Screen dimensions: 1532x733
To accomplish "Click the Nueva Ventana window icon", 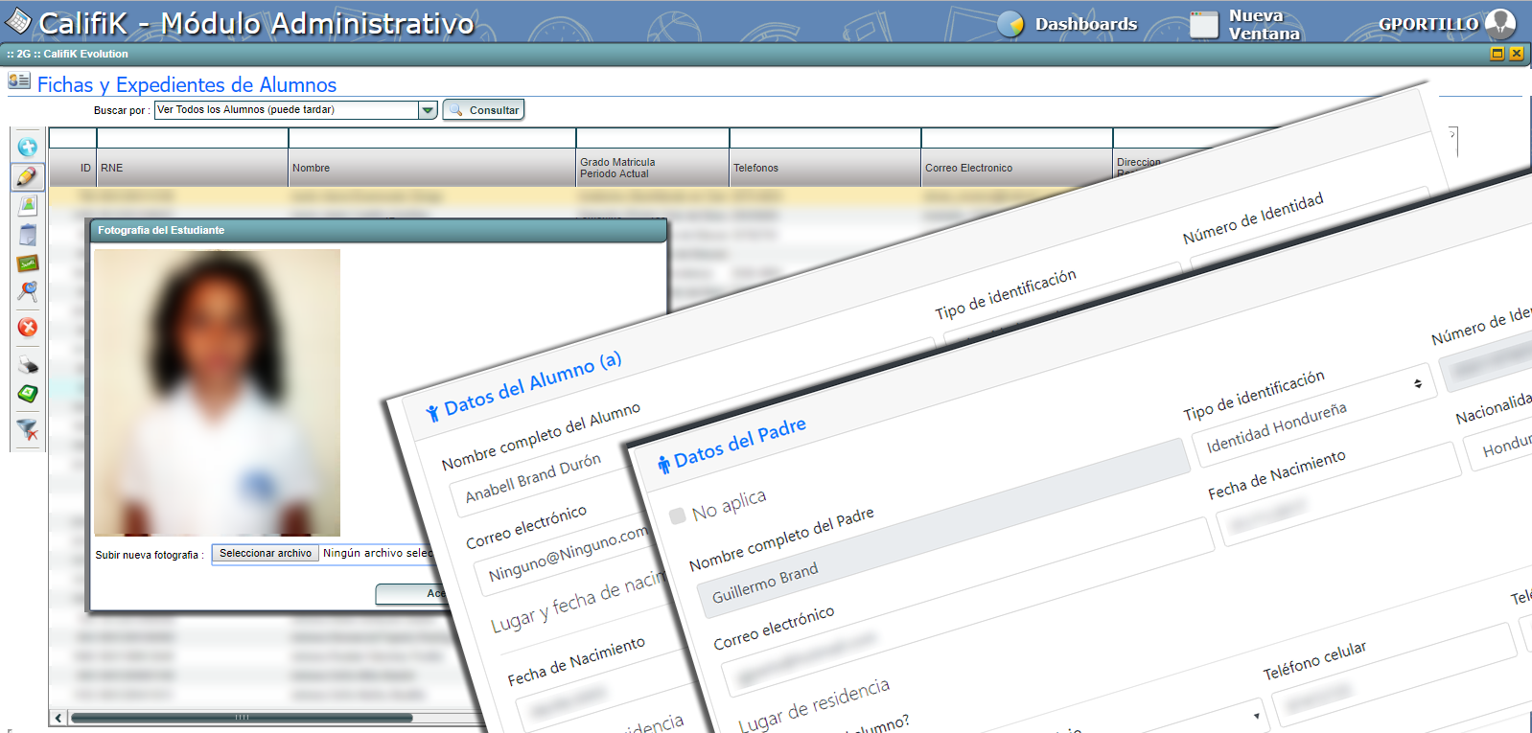I will tap(1204, 24).
